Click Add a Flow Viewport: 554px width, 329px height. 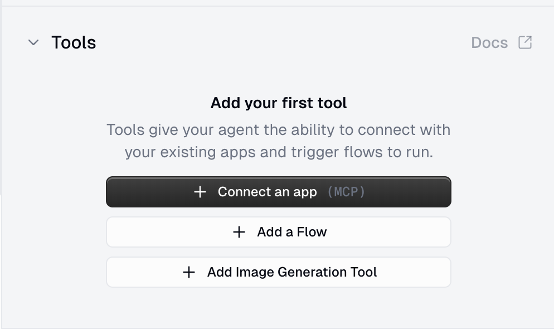[x=279, y=231]
